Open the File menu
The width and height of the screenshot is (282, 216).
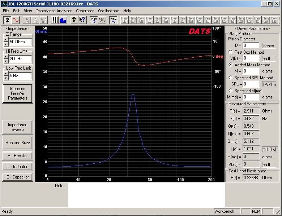click(6, 11)
